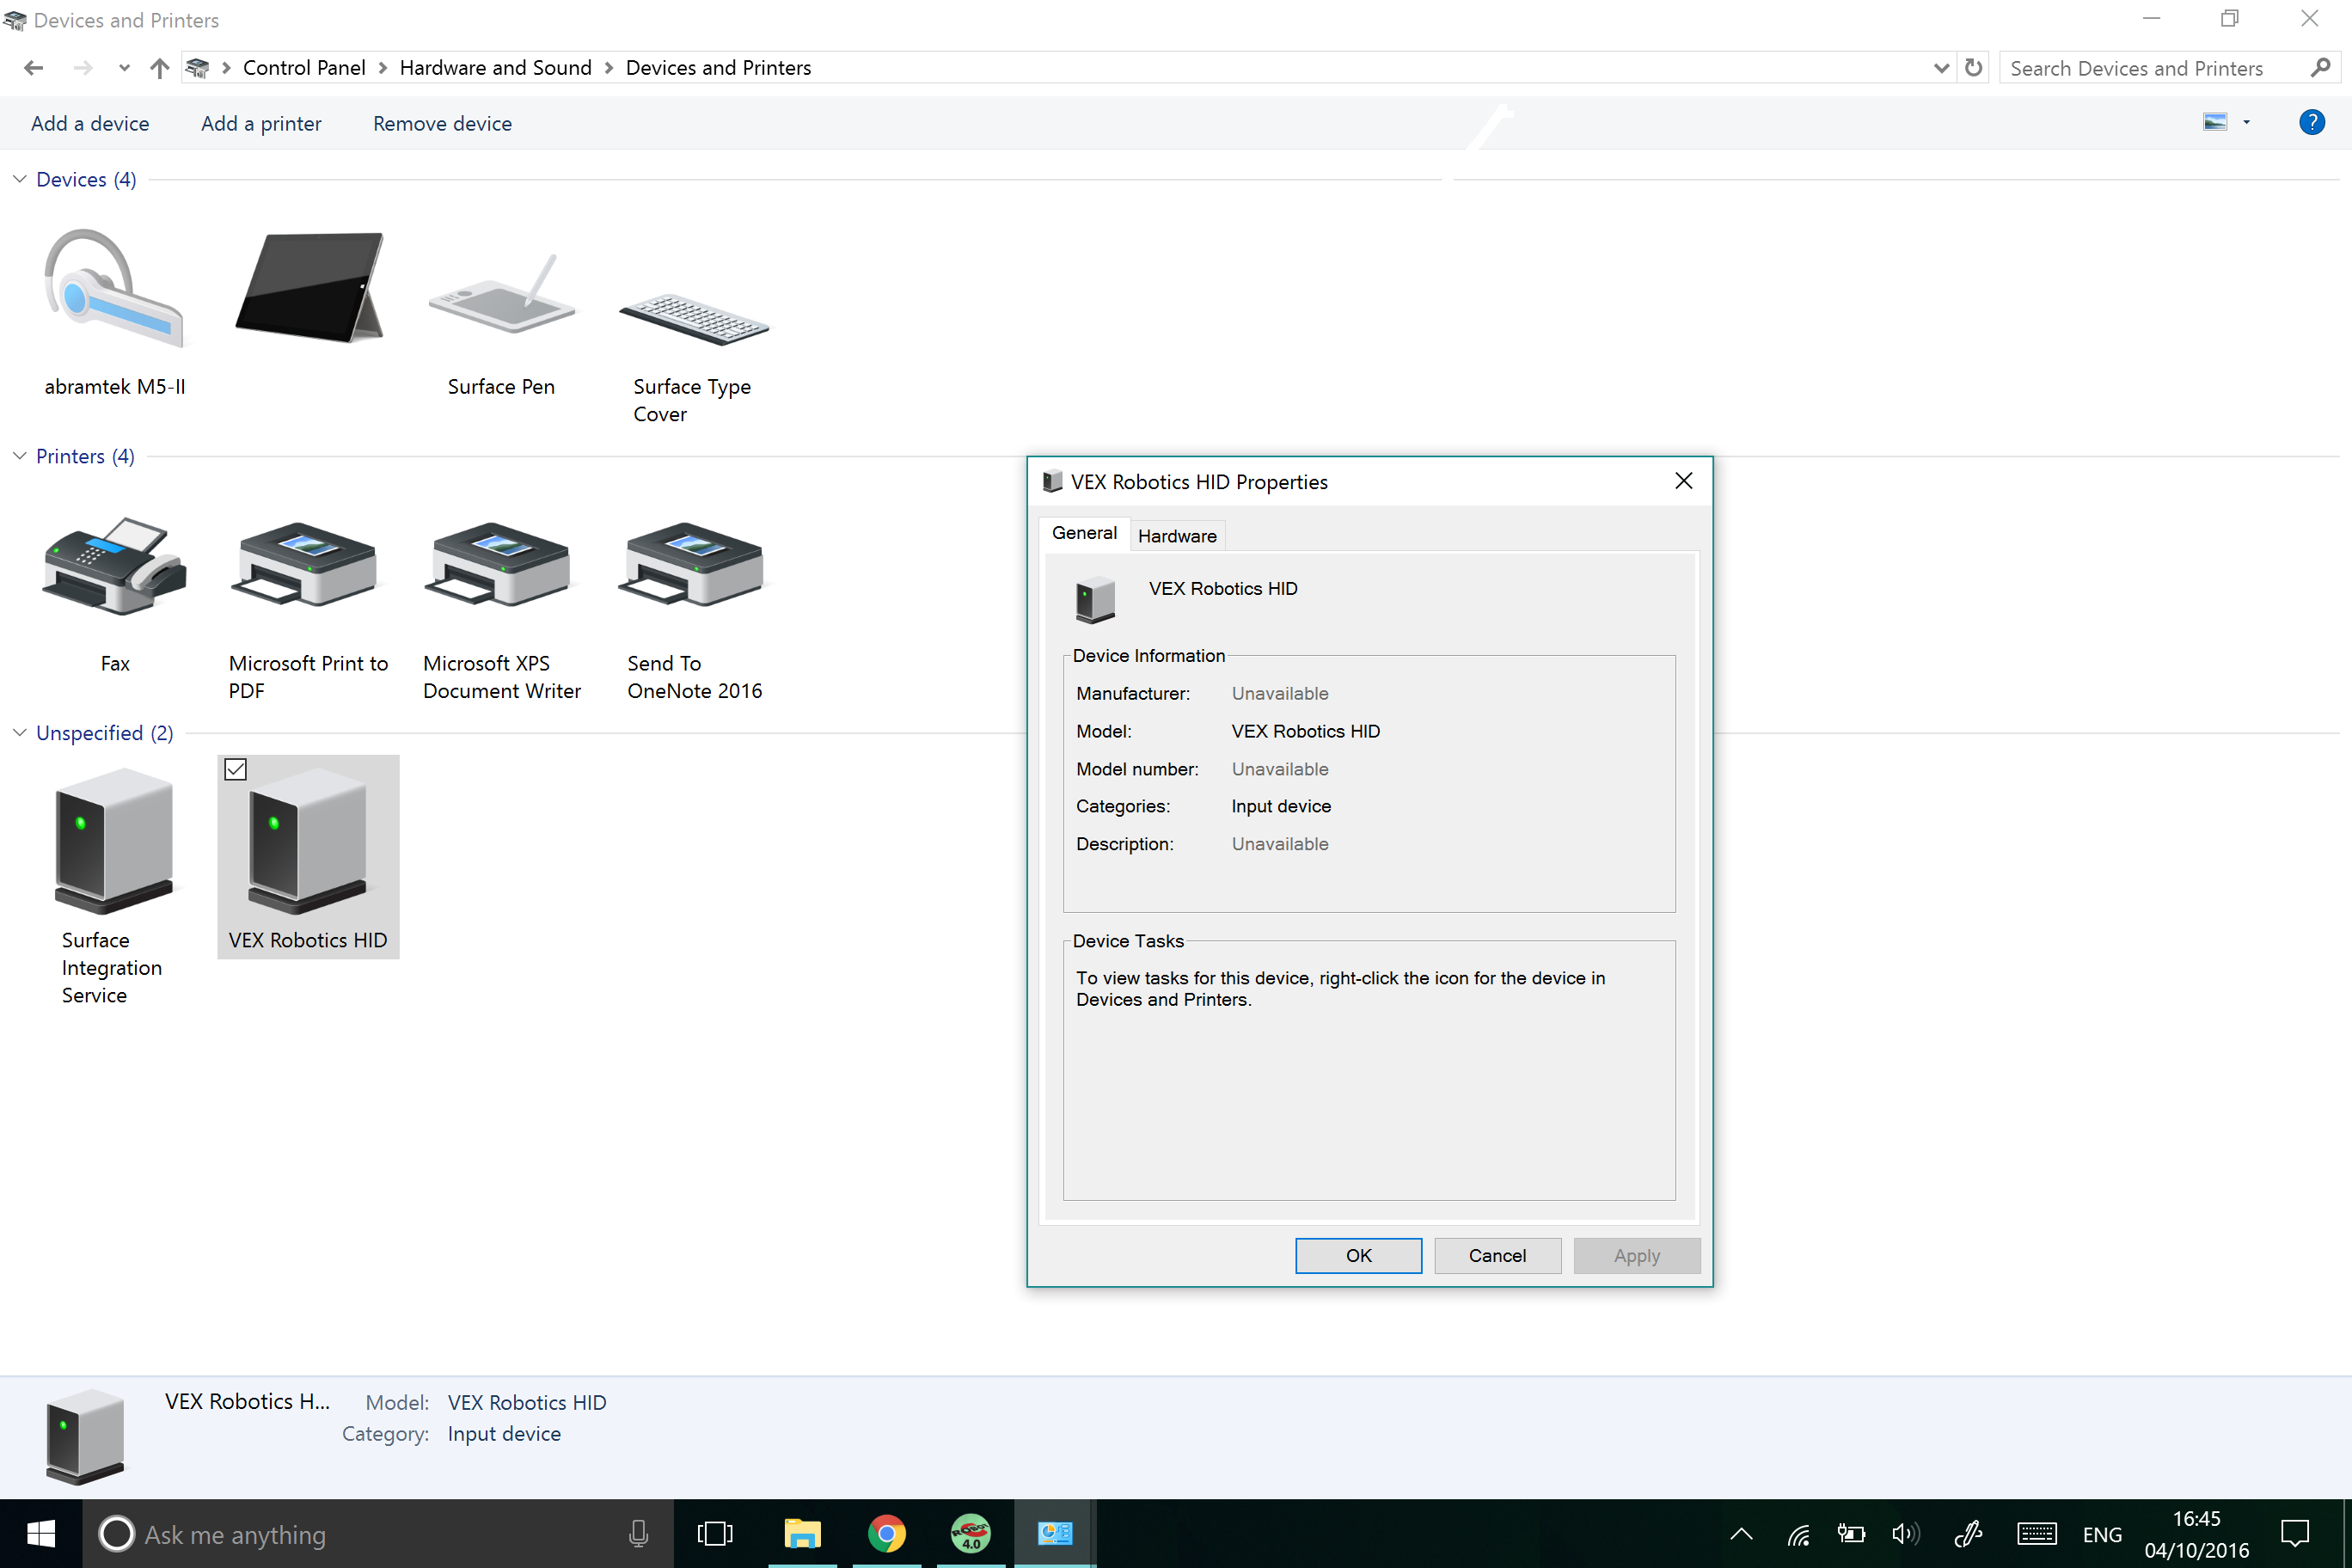The width and height of the screenshot is (2352, 1568).
Task: Uncheck the VEX Robotics HID selection checkbox
Action: pos(236,769)
